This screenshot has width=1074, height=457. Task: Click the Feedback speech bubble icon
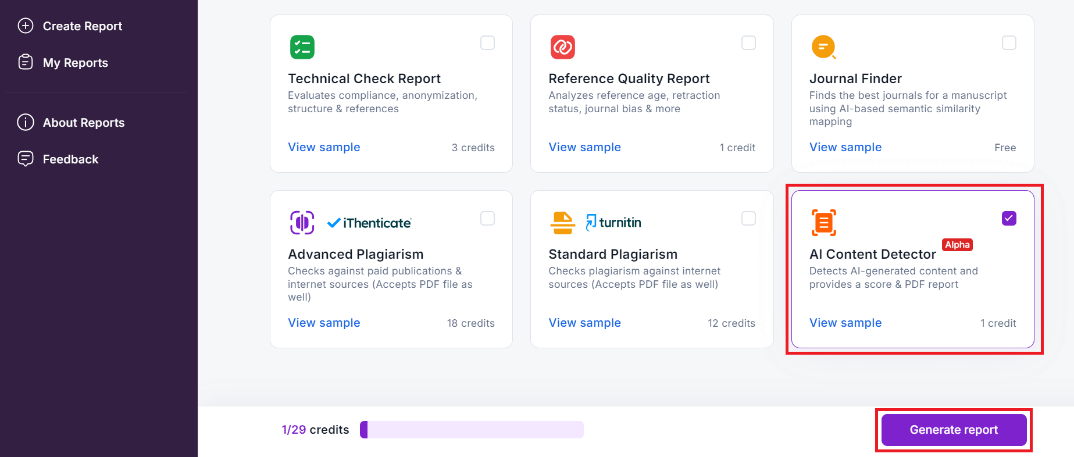click(x=26, y=159)
